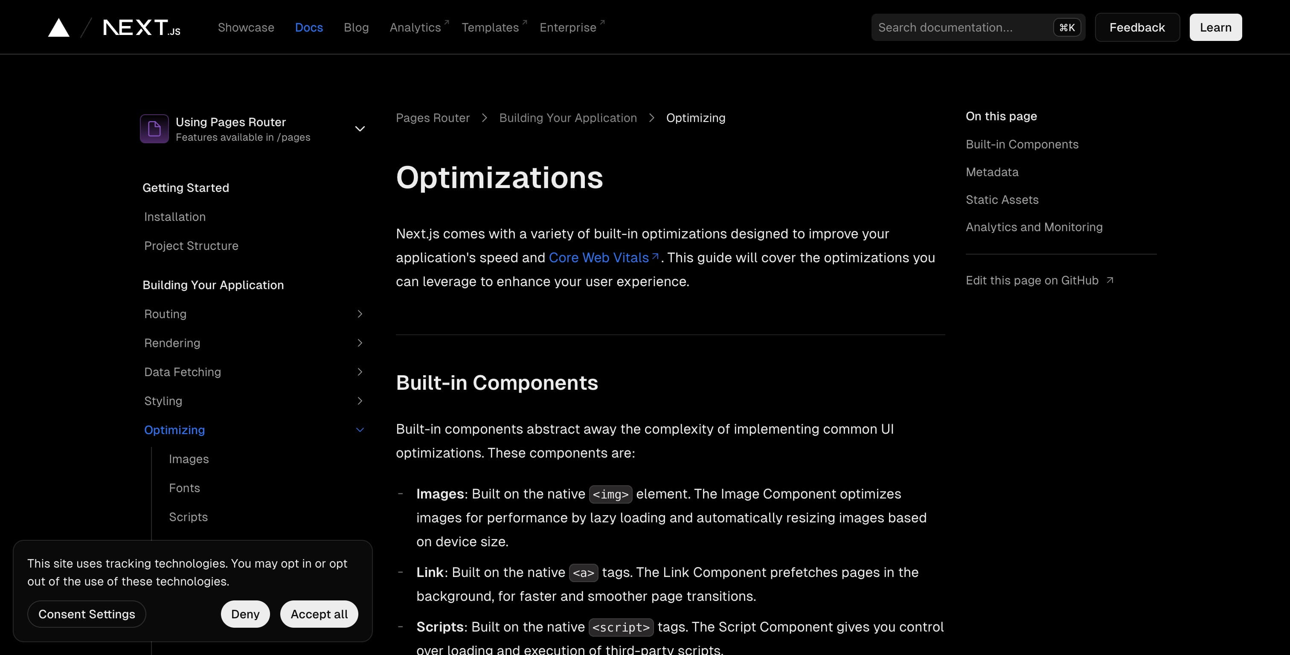
Task: Collapse the Optimizing section chevron
Action: (x=360, y=429)
